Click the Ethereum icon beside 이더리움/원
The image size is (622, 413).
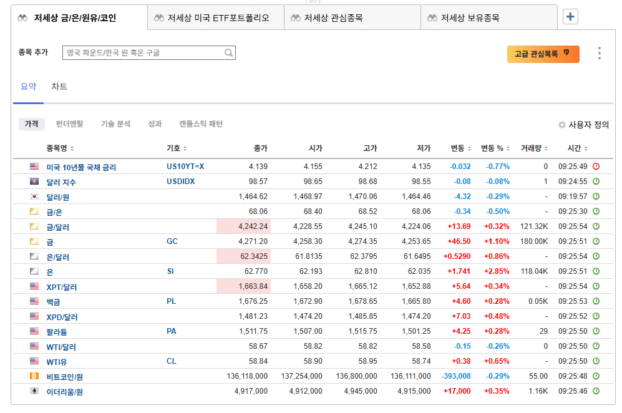pos(34,391)
